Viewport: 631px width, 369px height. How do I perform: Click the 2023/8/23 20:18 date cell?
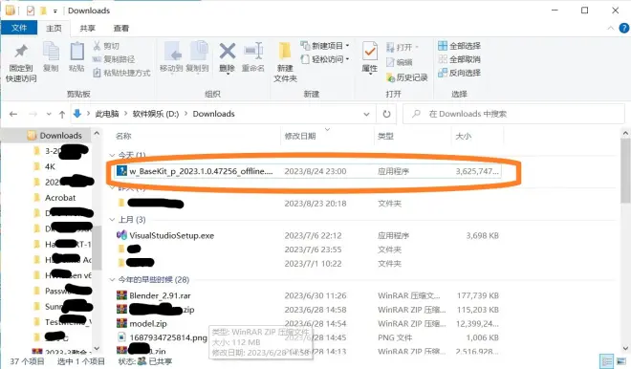pos(315,204)
